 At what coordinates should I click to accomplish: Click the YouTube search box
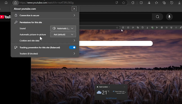click(x=116, y=17)
